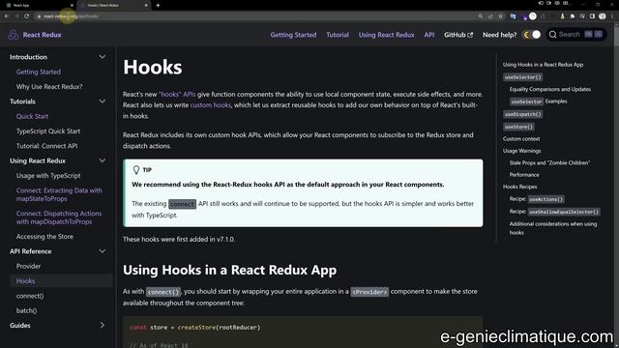Click the zoom magnifier icon in the address bar
The width and height of the screenshot is (619, 348).
coord(481,16)
